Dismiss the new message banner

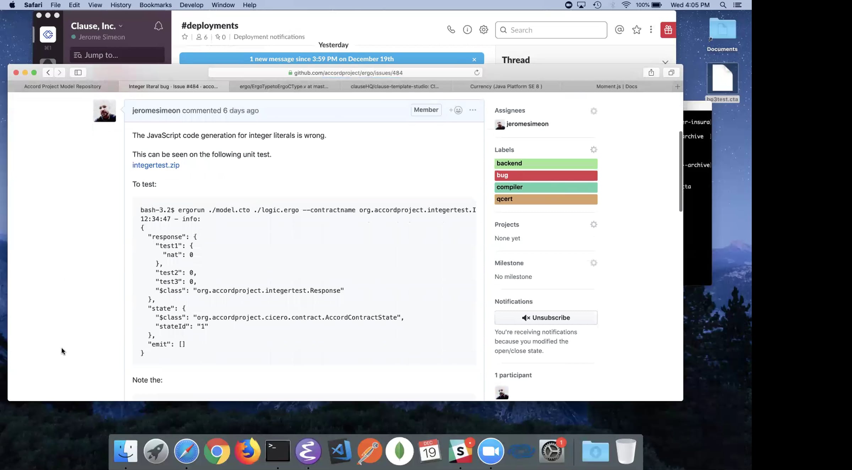click(x=474, y=59)
